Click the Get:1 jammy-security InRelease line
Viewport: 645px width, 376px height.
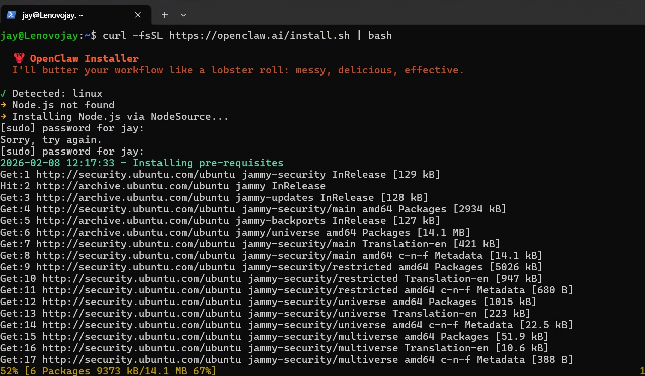220,174
